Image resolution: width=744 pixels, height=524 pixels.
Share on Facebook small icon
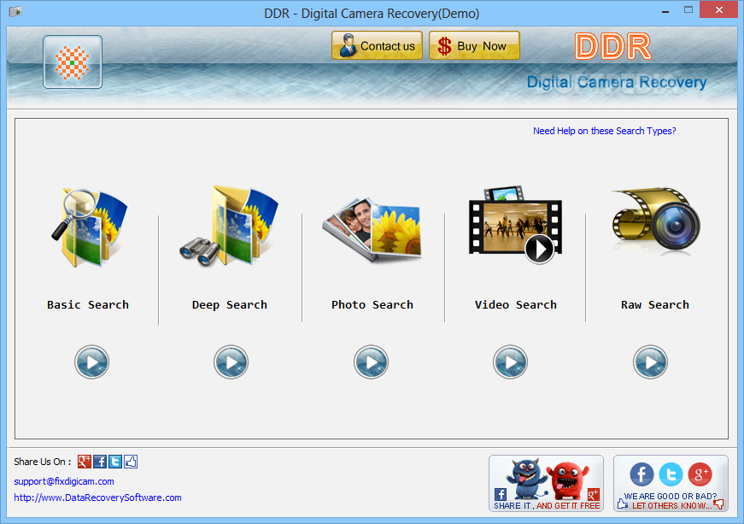(100, 462)
